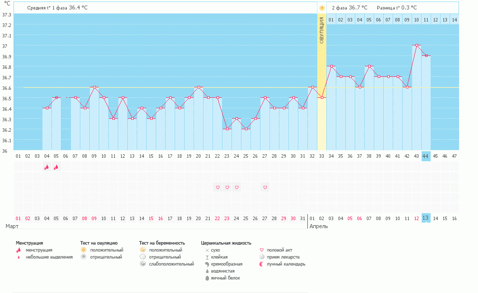Click the positive pregnancy test legend icon

point(143,250)
